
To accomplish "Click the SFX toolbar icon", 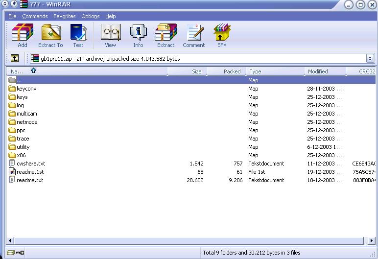I will (222, 32).
